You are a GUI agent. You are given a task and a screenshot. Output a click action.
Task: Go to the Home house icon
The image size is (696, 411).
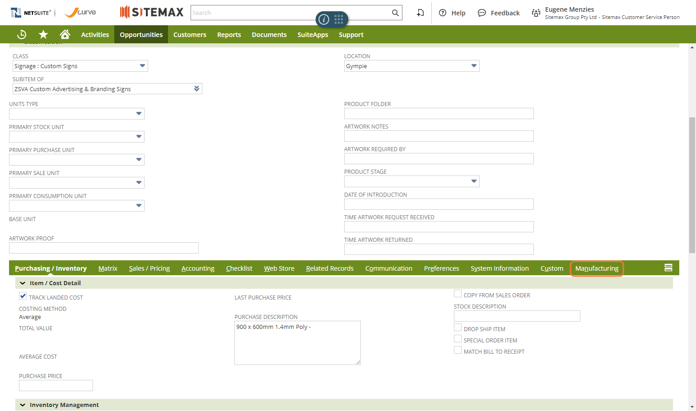point(65,34)
